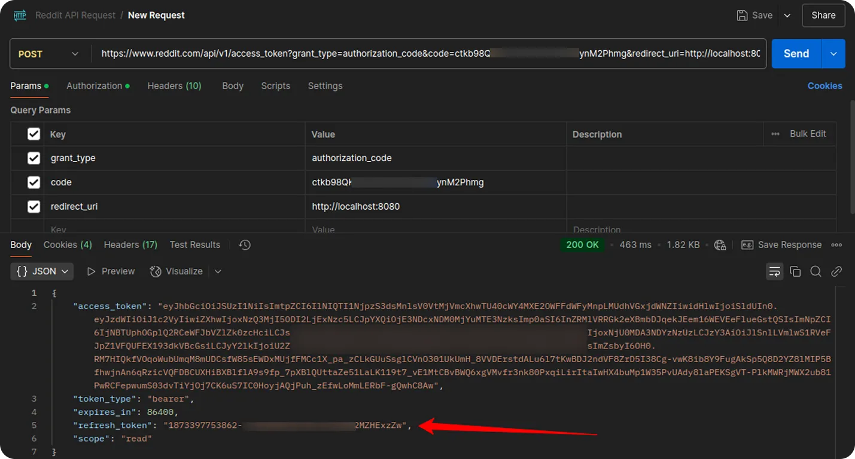This screenshot has height=459, width=855.
Task: Expand the Visualize options chevron
Action: 218,271
